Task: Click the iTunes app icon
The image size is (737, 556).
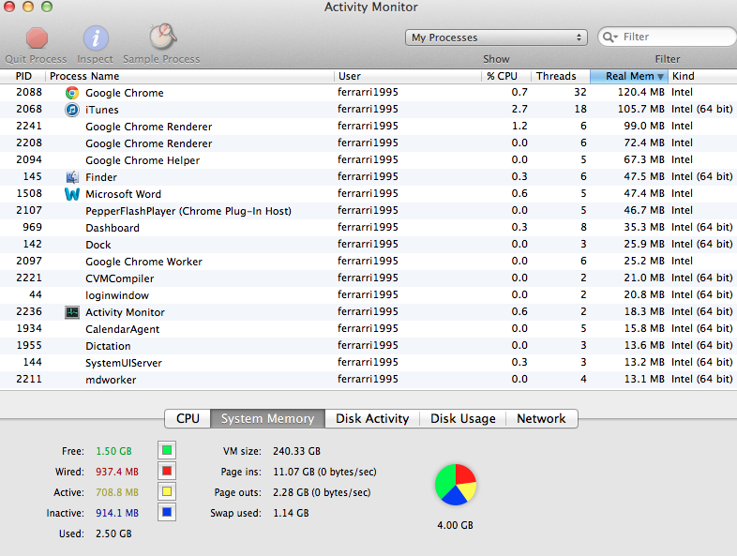Action: click(72, 110)
